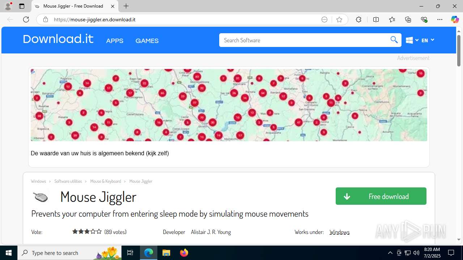Viewport: 463px width, 260px height.
Task: Toggle Split screen view
Action: [x=376, y=19]
